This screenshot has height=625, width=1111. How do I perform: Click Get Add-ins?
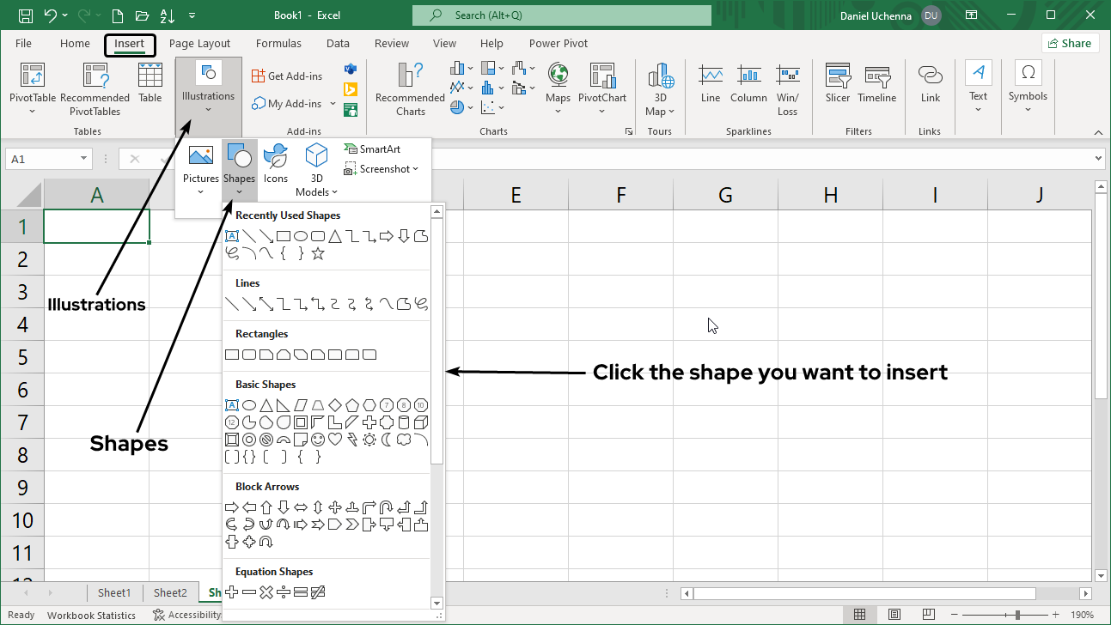click(287, 76)
